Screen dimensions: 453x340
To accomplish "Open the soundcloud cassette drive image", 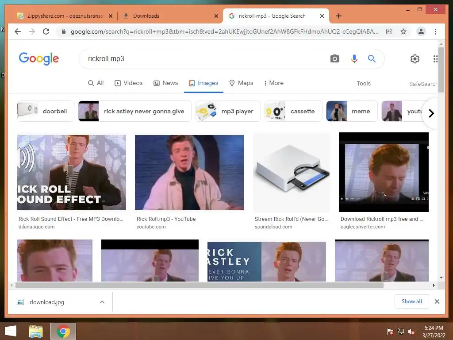I will click(x=292, y=172).
